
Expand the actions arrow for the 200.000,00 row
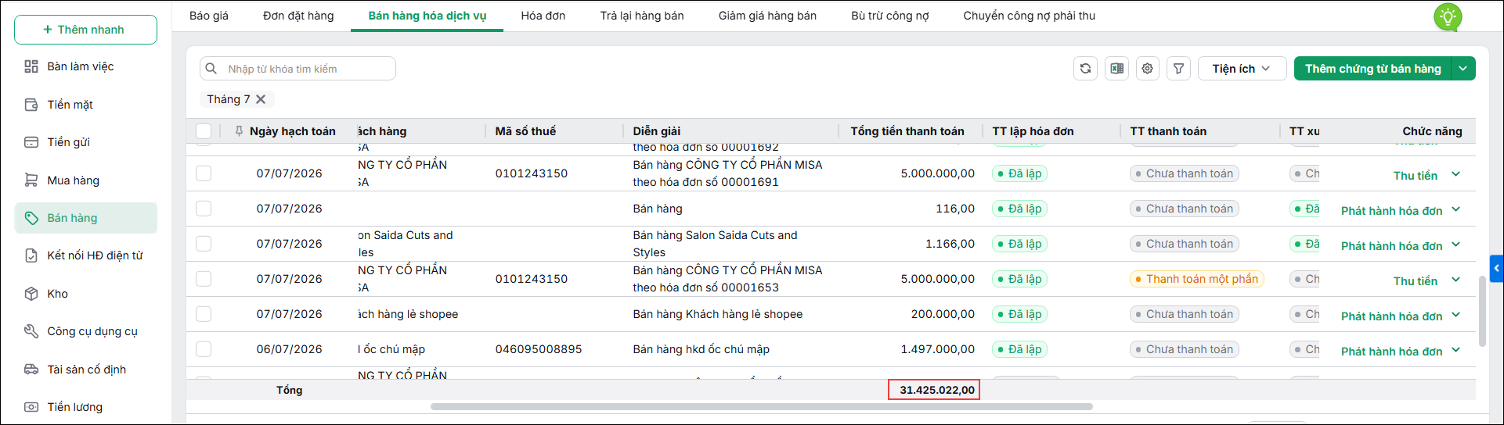(x=1455, y=315)
